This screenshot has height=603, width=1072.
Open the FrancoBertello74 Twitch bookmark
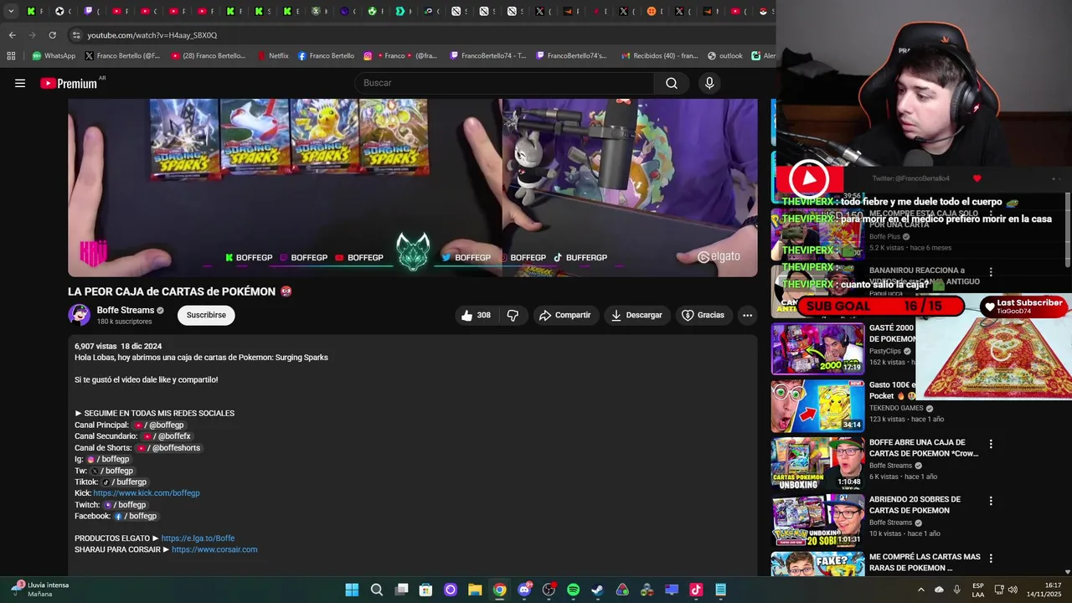click(x=488, y=56)
